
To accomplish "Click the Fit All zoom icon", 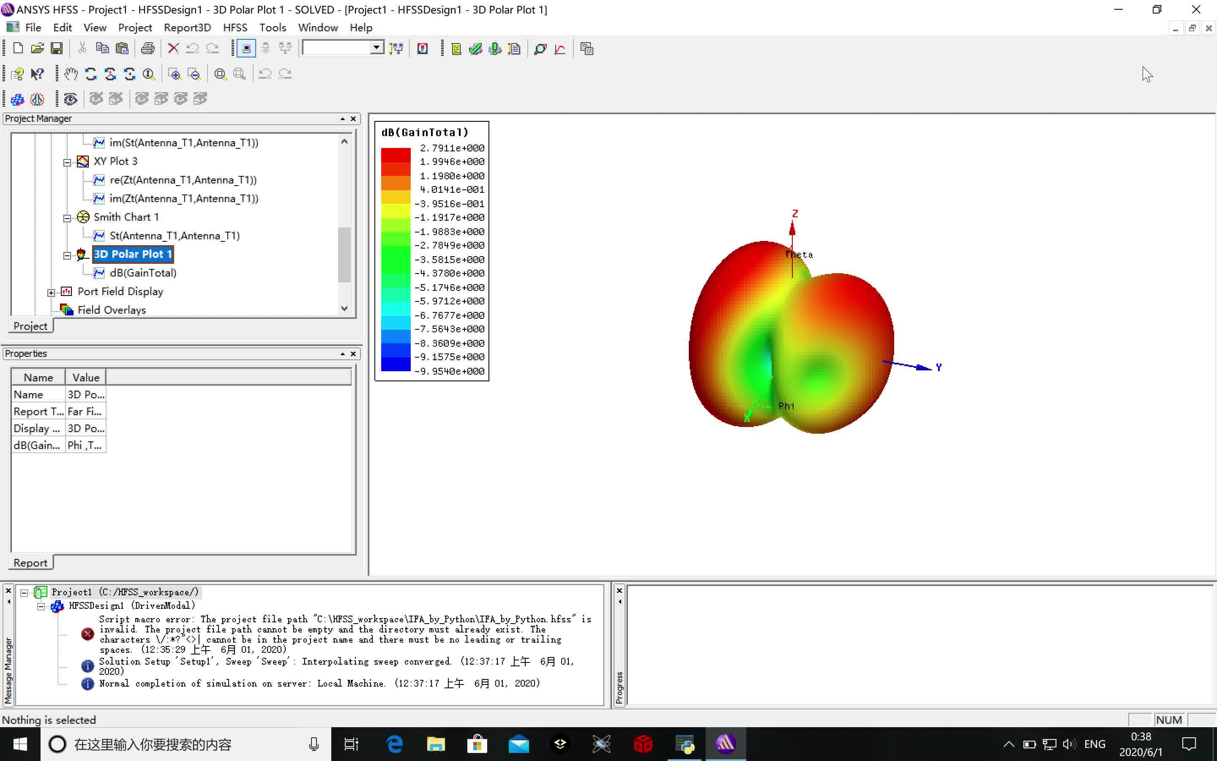I will coord(220,74).
